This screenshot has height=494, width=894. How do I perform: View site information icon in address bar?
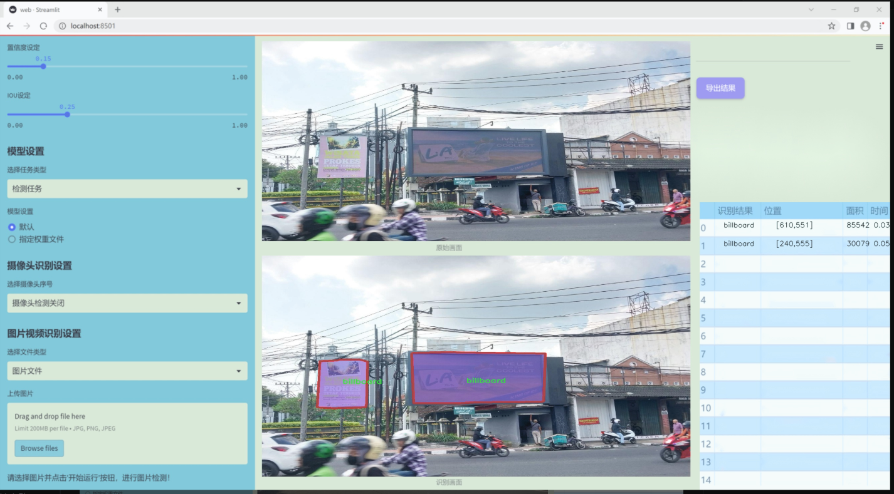coord(61,26)
